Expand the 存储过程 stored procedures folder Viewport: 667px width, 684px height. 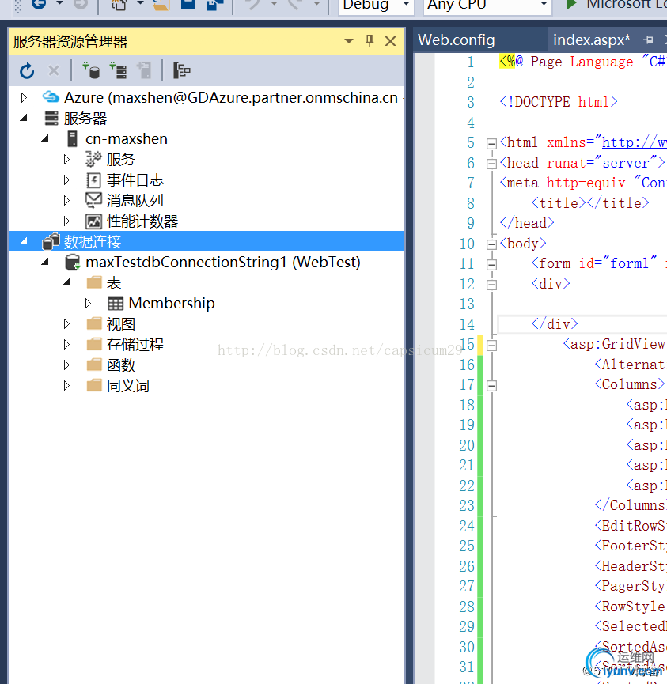[x=66, y=344]
